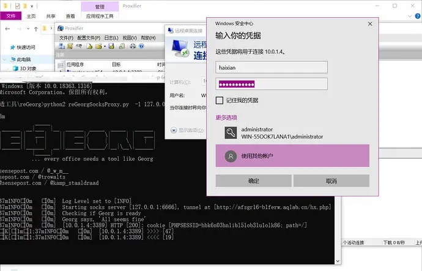Click the 更多选项 link

[226, 117]
